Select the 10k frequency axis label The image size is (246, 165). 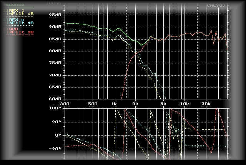coord(185,104)
